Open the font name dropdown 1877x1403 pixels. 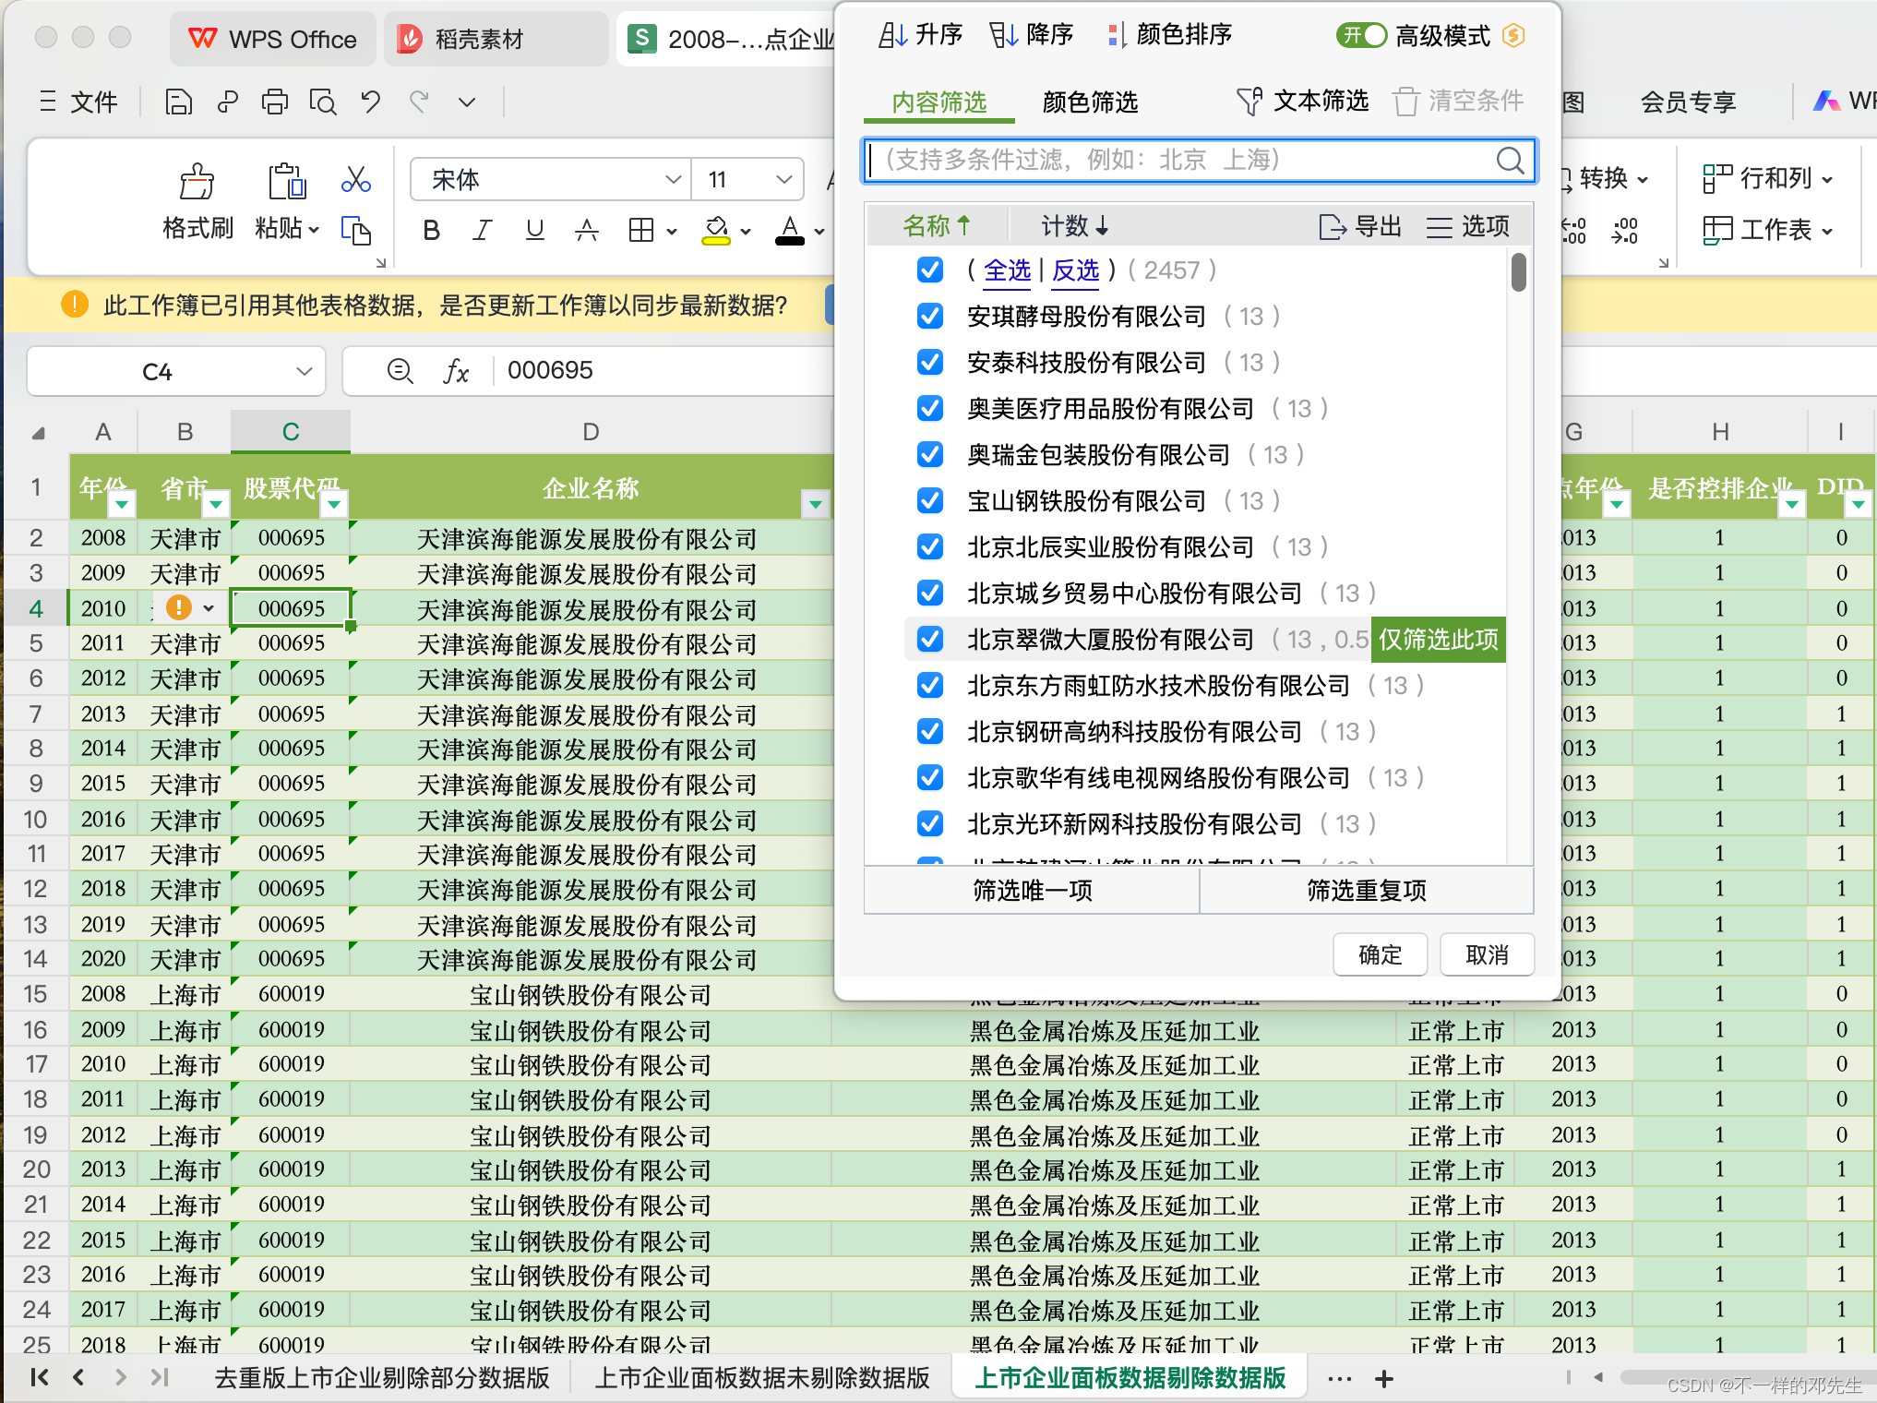click(x=673, y=179)
